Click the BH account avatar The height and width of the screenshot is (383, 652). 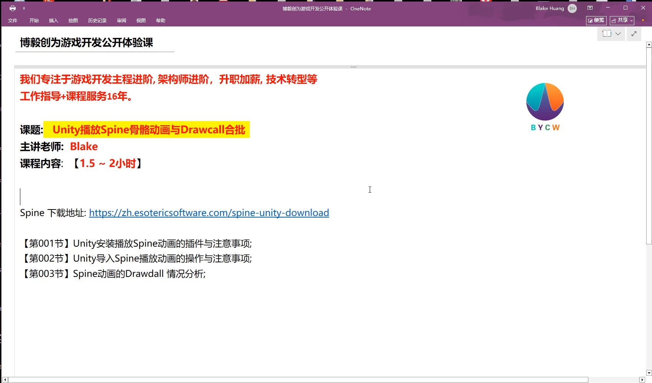pyautogui.click(x=572, y=8)
